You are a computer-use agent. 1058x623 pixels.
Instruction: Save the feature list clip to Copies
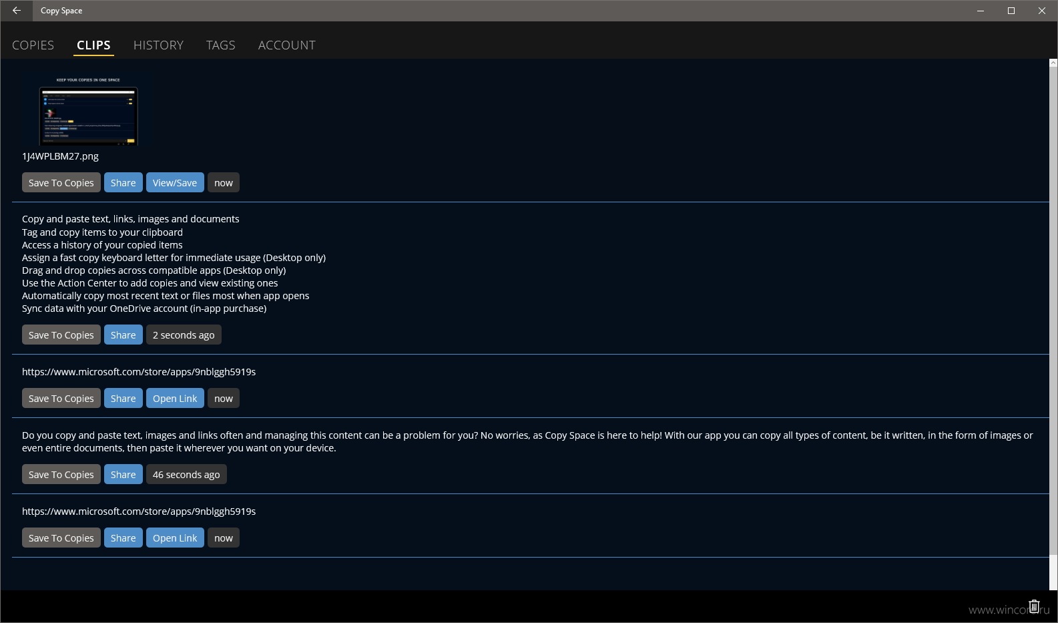pos(61,335)
